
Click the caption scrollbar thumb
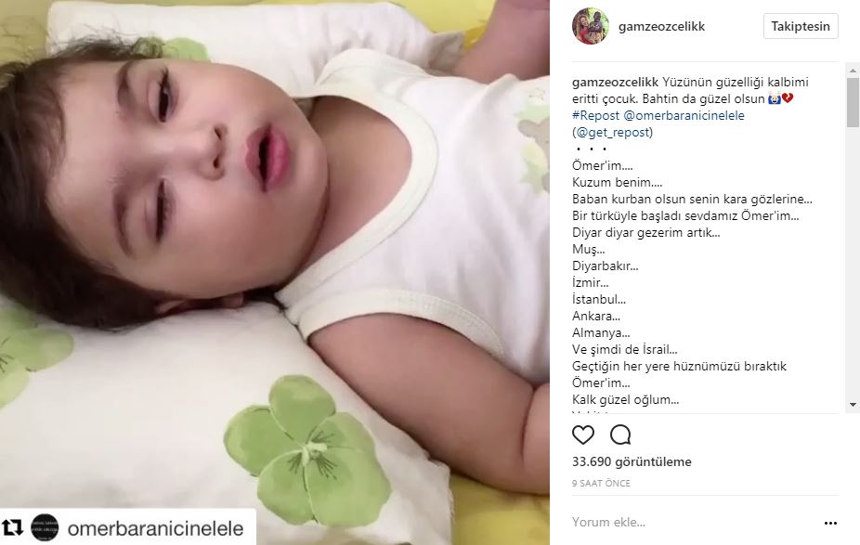click(853, 102)
